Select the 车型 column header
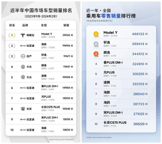 [45, 25]
